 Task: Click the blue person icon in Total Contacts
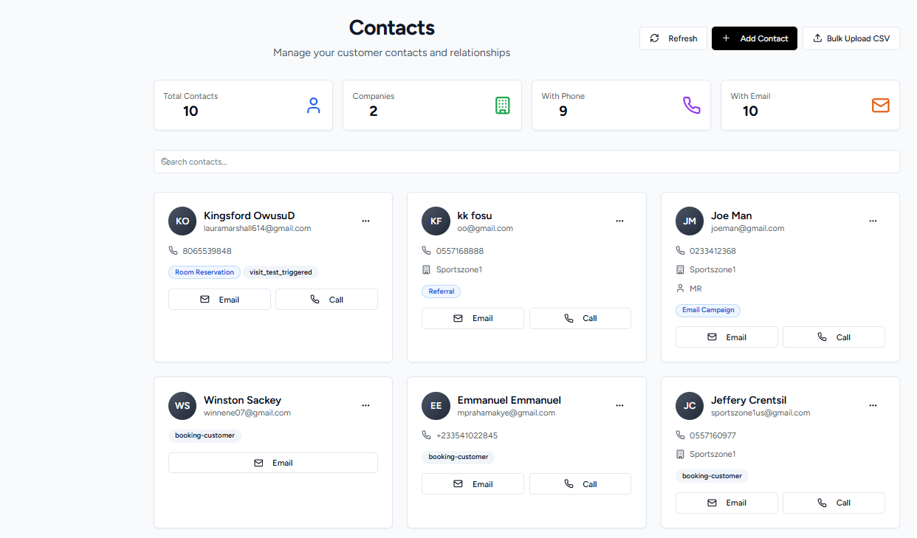(314, 106)
